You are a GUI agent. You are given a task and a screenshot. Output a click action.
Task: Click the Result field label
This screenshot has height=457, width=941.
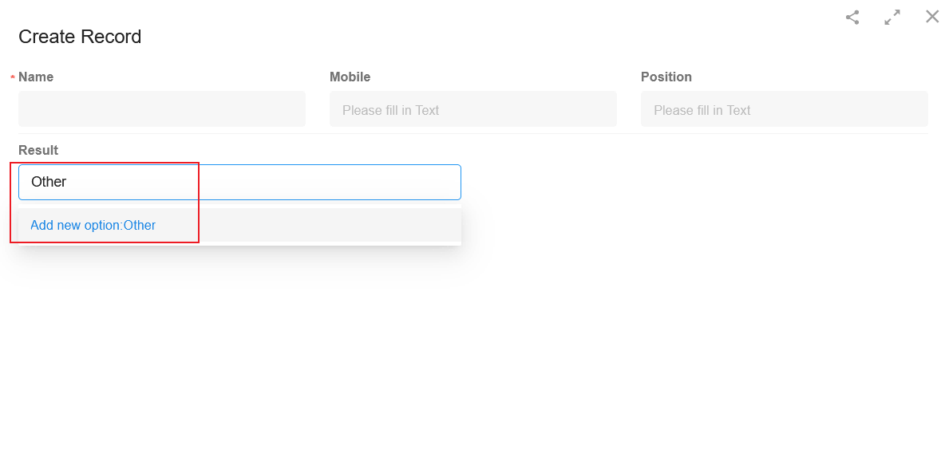click(38, 150)
